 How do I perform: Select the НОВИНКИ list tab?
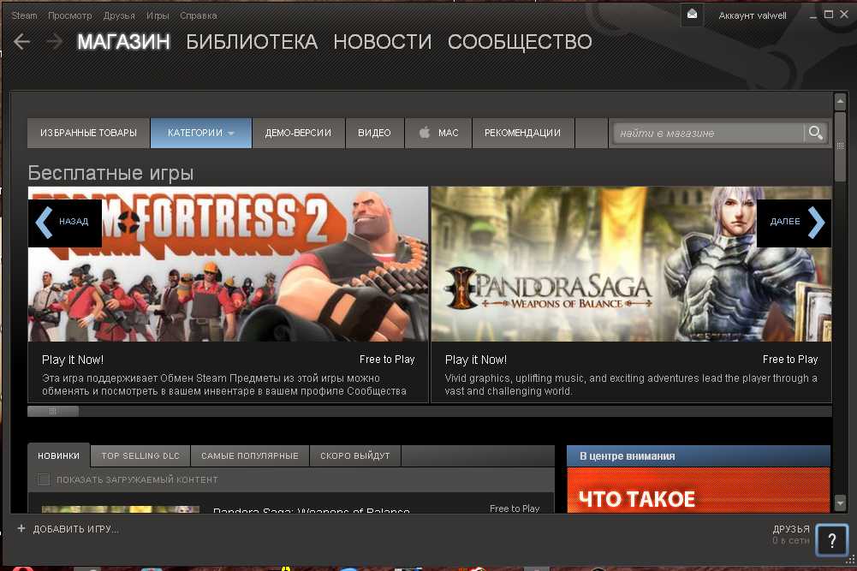tap(58, 455)
